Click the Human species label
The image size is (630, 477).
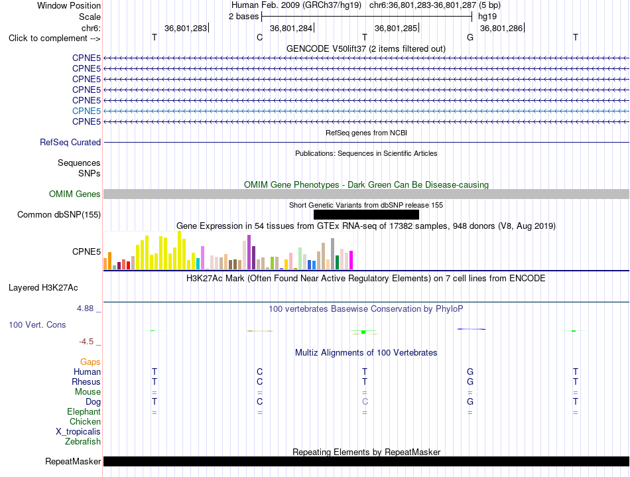coord(87,372)
